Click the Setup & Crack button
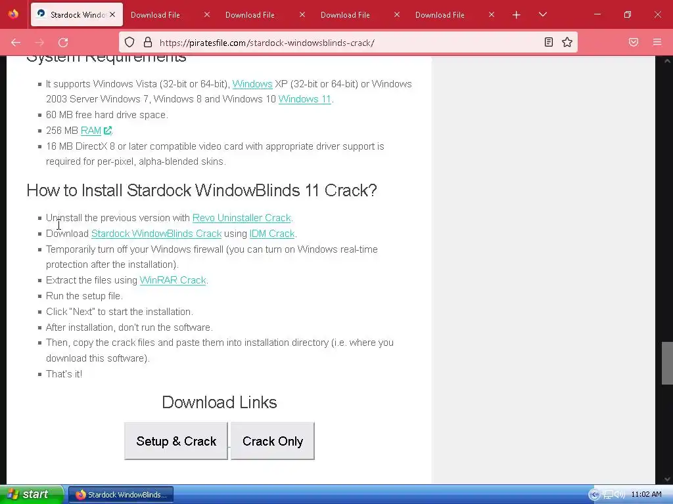Viewport: 673px width, 504px height. point(176,441)
